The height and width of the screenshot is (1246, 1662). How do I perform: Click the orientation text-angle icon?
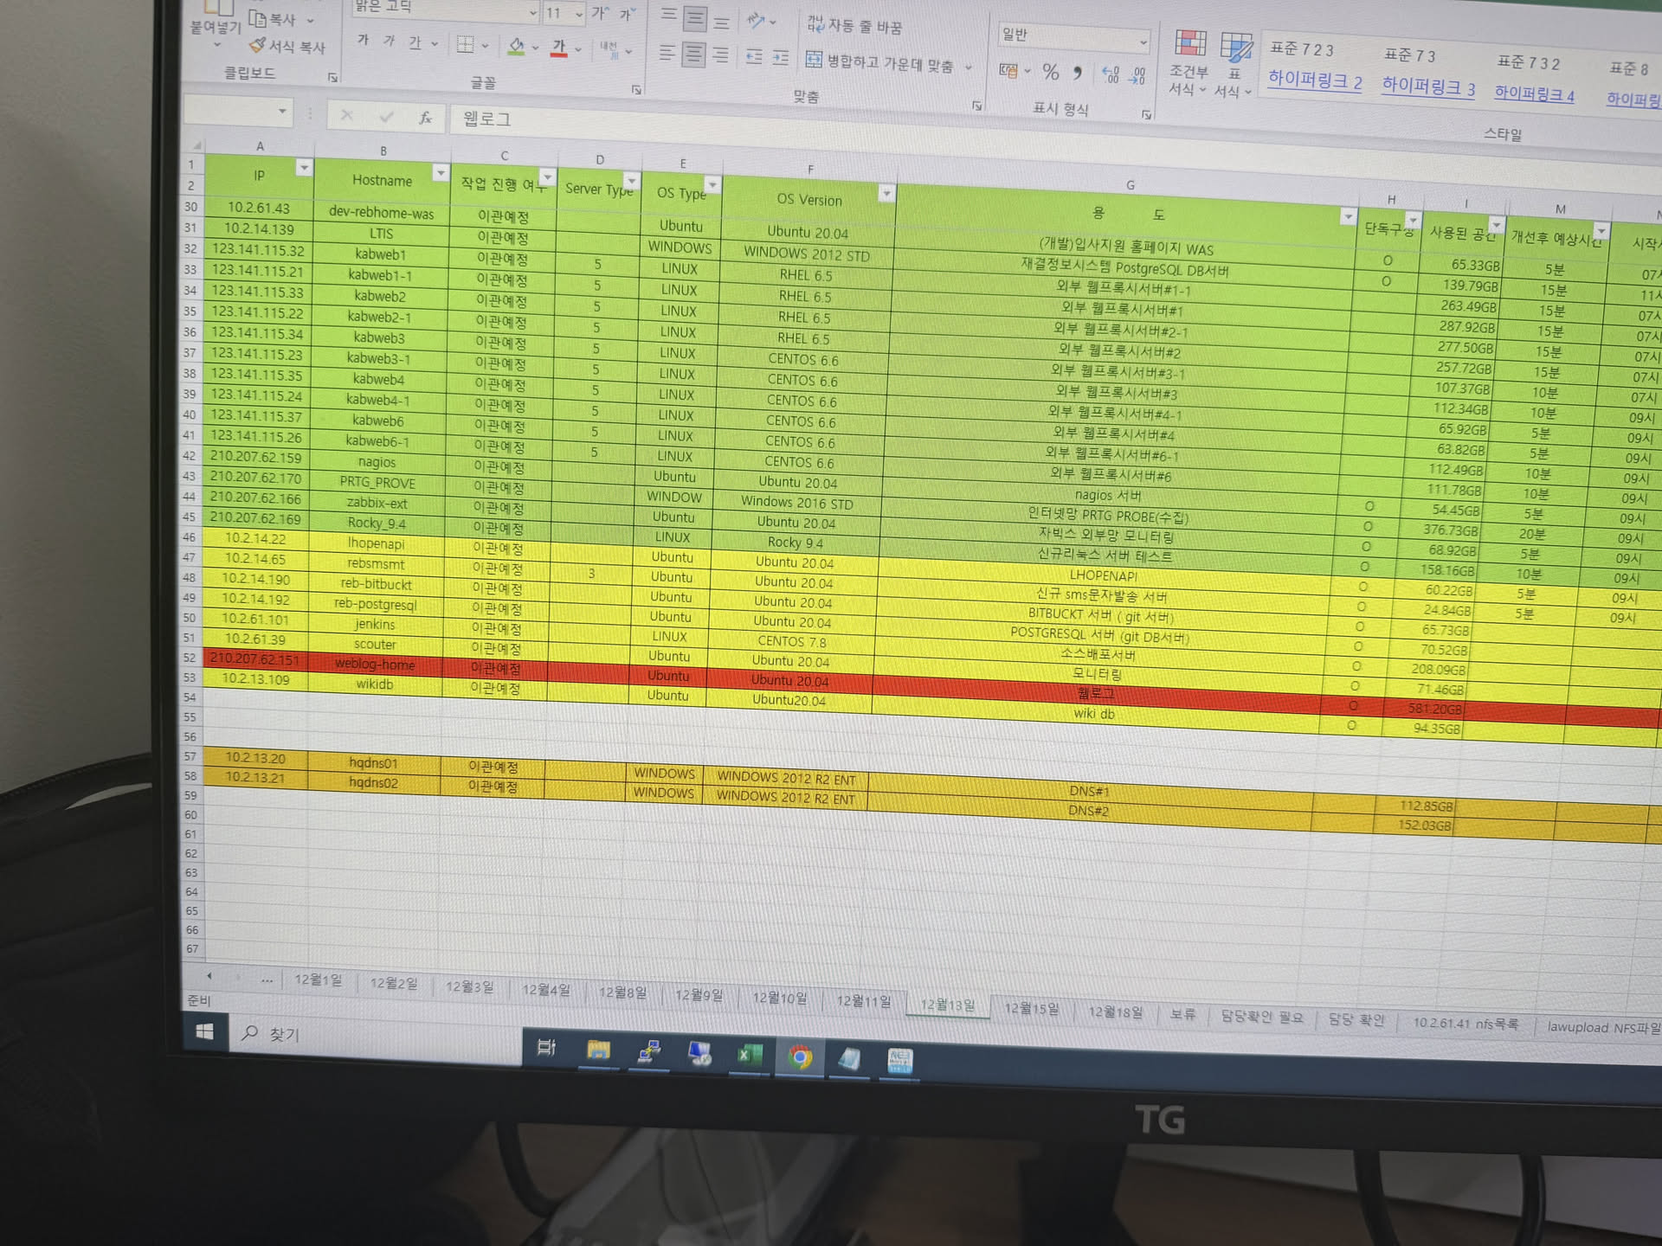(756, 21)
